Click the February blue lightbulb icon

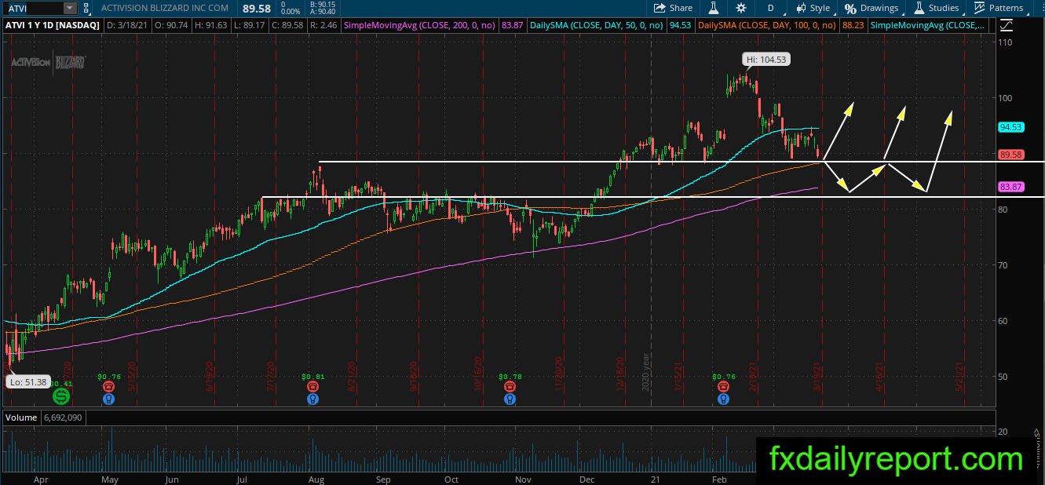723,399
